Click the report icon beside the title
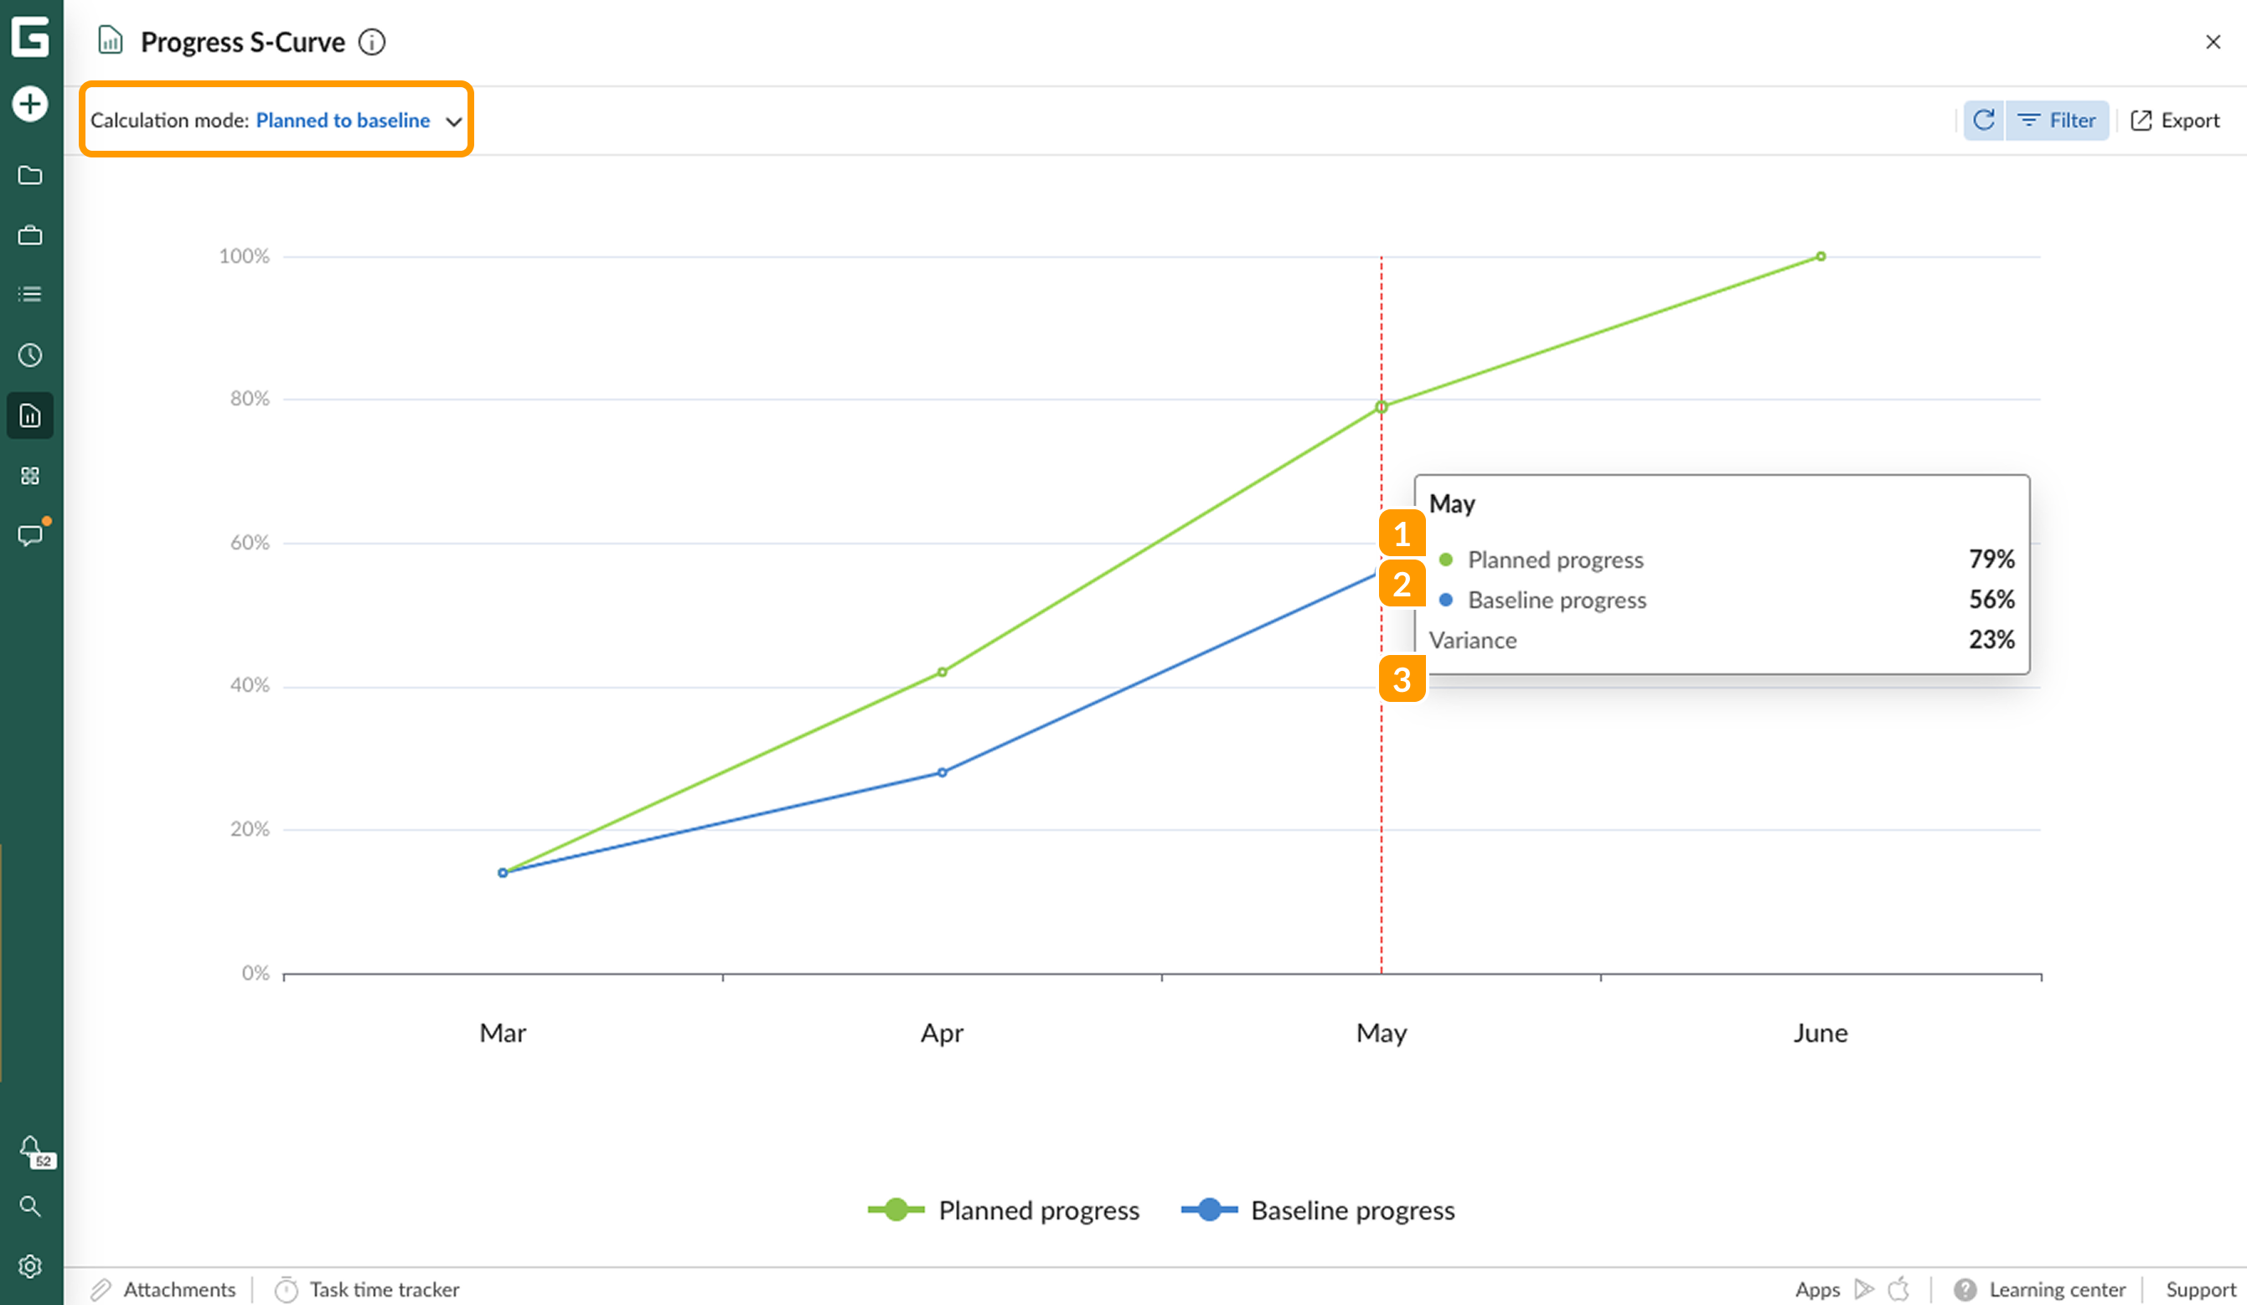 [110, 41]
